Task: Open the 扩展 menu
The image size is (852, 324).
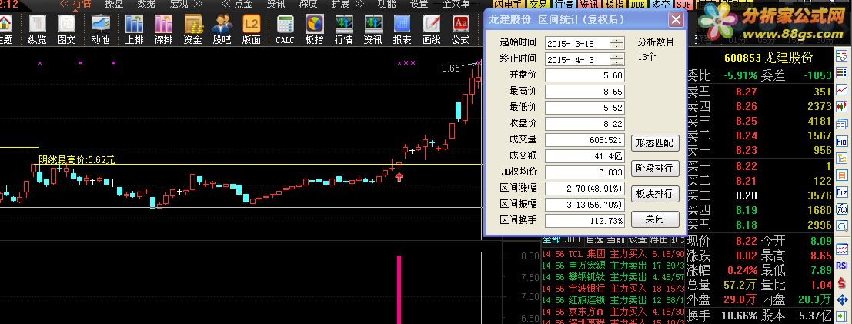Action: pos(340,5)
